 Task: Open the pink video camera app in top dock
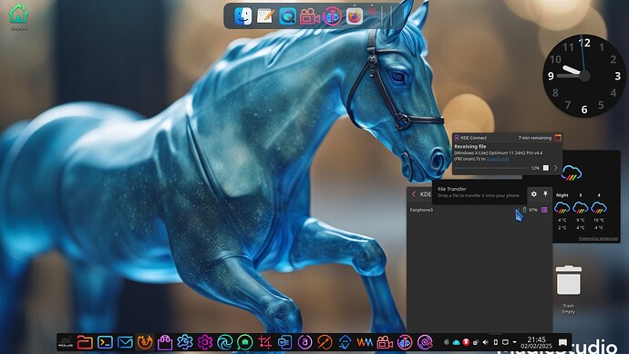(310, 16)
